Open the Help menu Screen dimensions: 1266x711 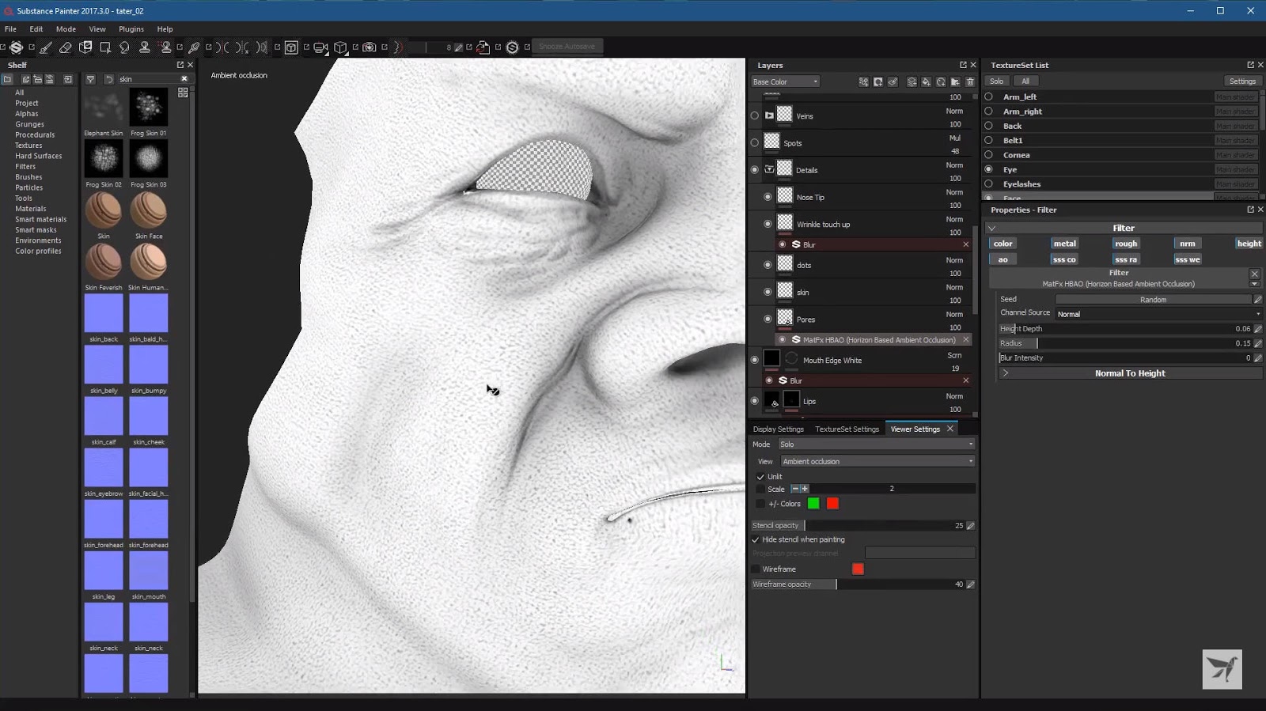165,29
